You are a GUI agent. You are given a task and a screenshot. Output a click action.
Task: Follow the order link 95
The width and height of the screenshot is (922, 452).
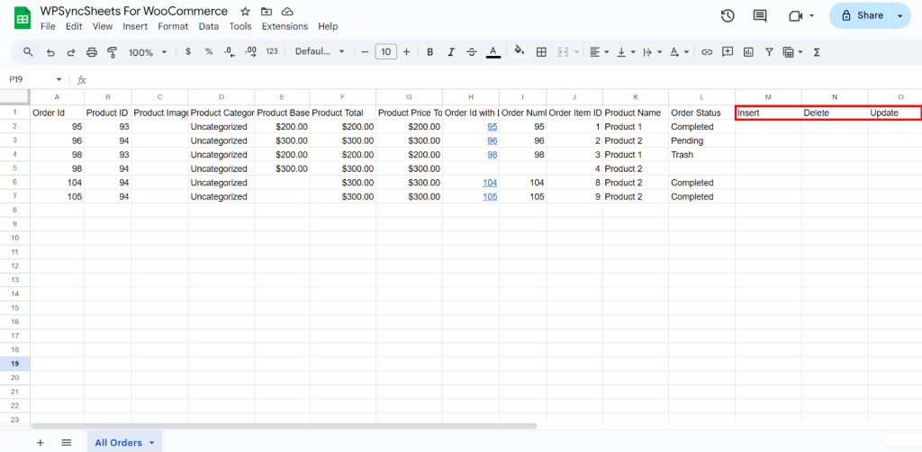[x=493, y=127]
